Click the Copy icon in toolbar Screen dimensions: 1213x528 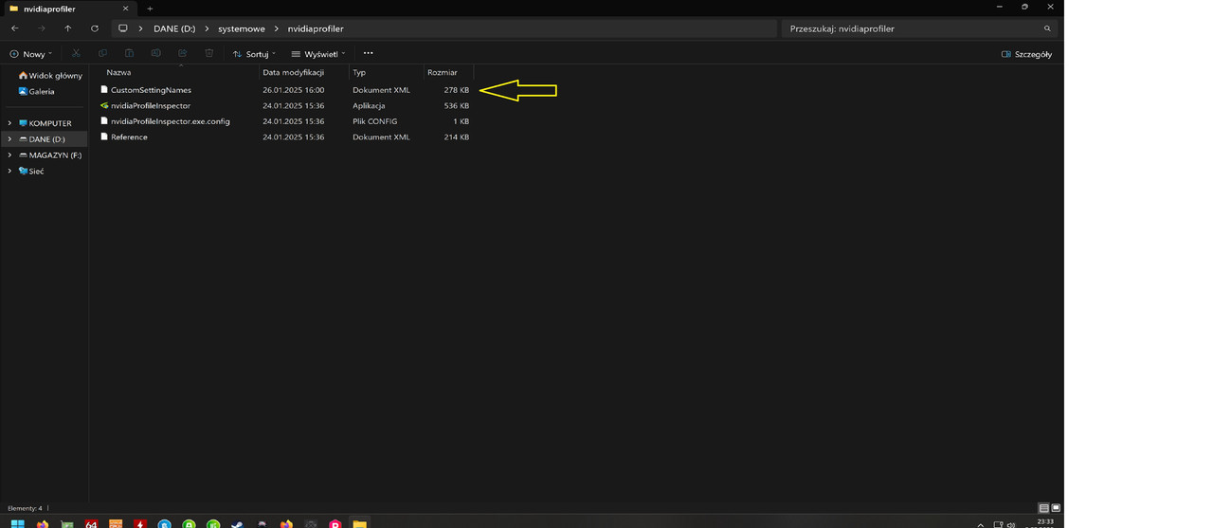102,53
